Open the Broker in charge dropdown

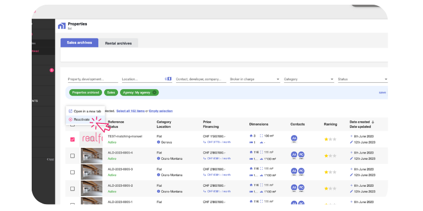click(255, 79)
